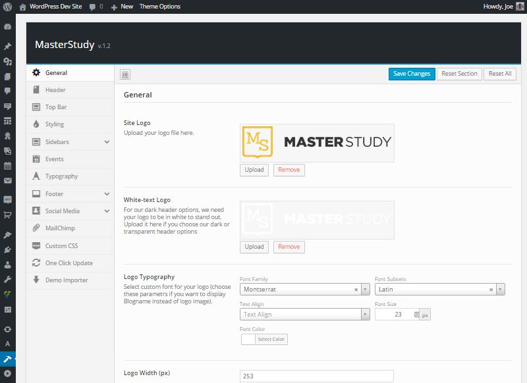This screenshot has width=527, height=383.
Task: Open the Settings sliders icon
Action: [7, 309]
